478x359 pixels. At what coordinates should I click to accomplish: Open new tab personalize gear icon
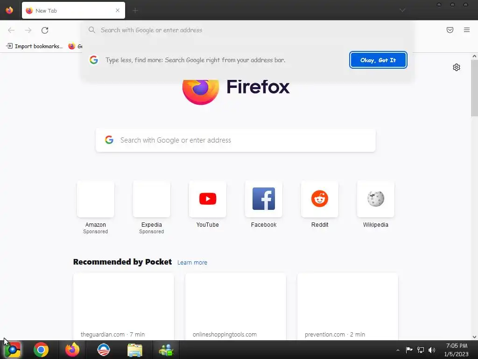coord(457,67)
